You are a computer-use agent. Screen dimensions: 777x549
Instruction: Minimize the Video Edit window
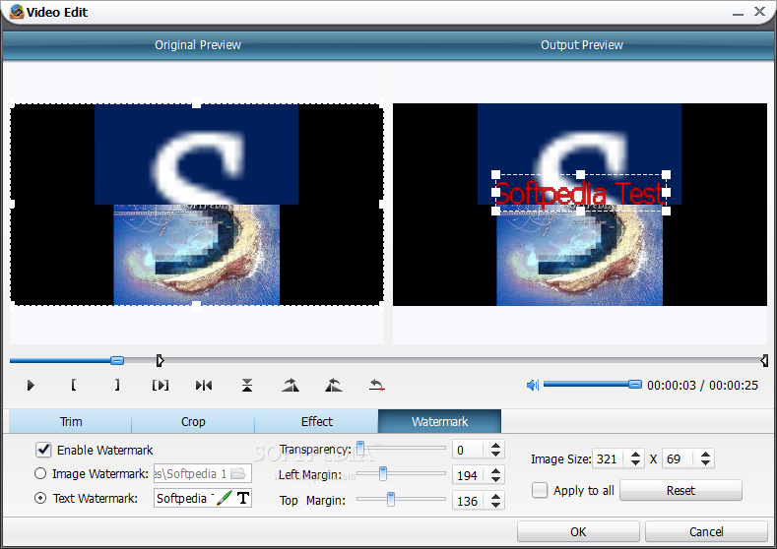pyautogui.click(x=738, y=13)
